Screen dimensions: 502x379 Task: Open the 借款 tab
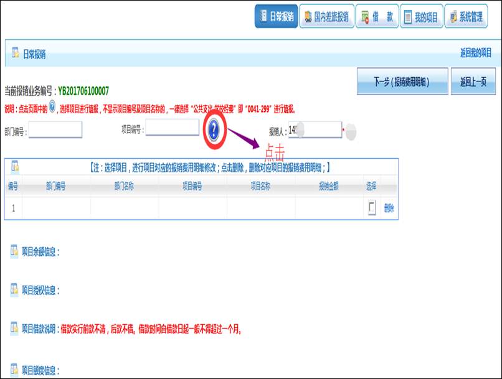point(376,17)
